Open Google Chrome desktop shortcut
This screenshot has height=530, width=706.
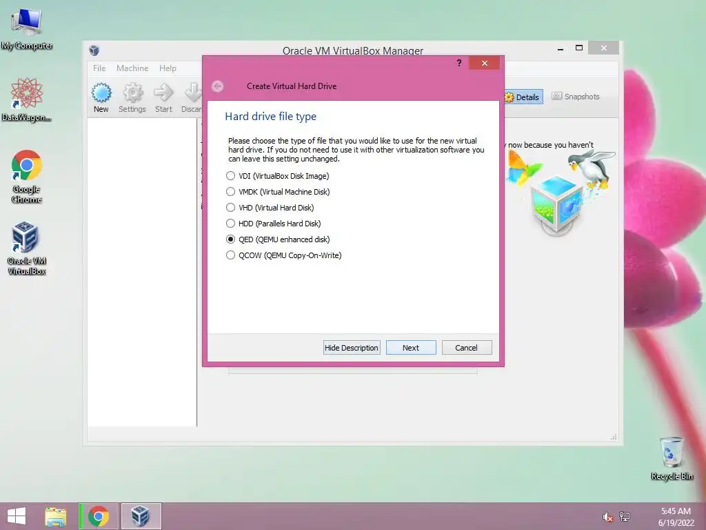pos(27,176)
